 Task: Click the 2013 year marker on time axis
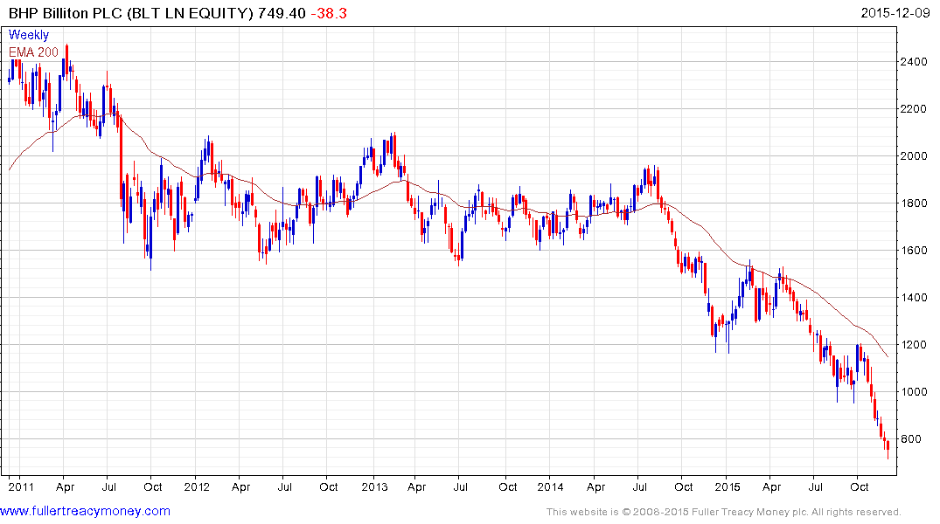374,486
